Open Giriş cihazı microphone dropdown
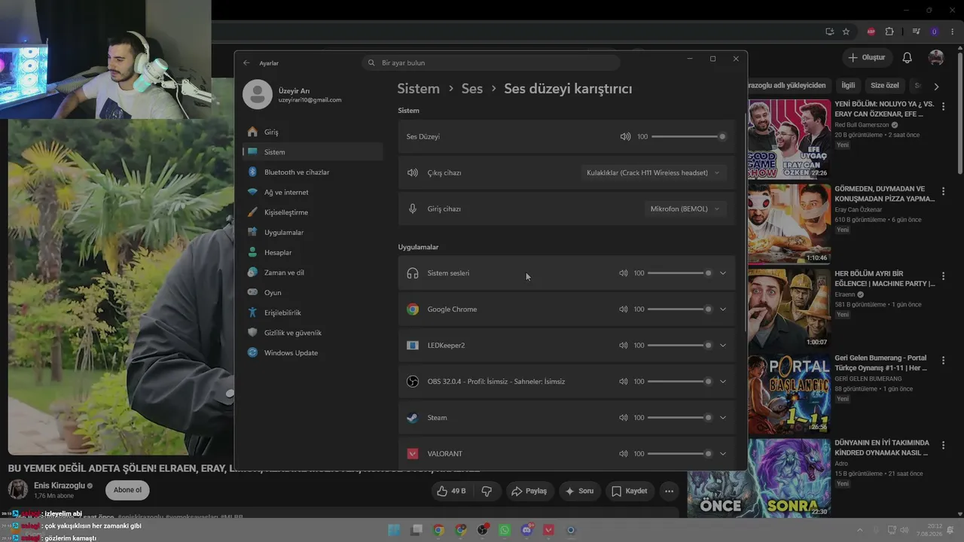 tap(685, 209)
